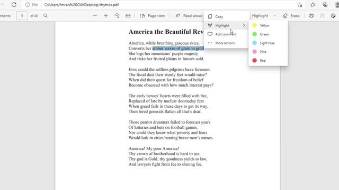The image size is (339, 190).
Task: Start Read aloud
Action: [189, 16]
